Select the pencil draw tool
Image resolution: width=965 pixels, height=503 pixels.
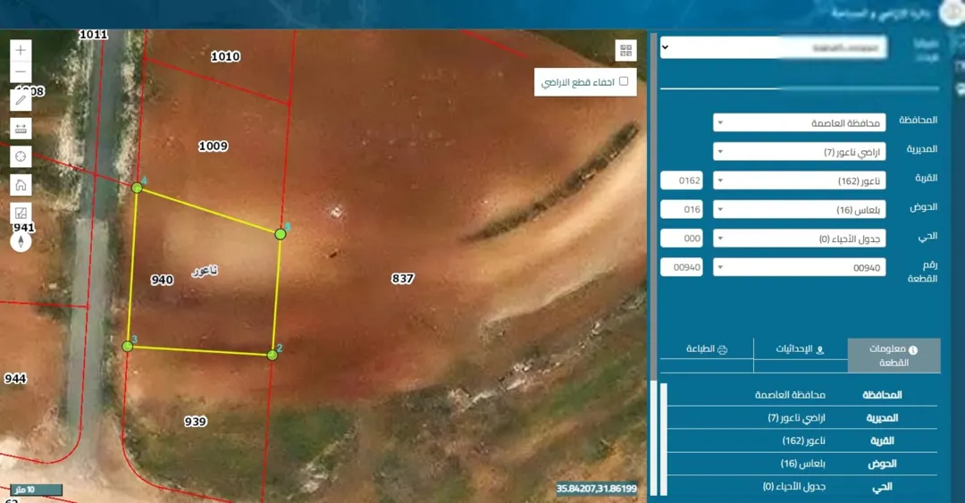click(x=21, y=99)
